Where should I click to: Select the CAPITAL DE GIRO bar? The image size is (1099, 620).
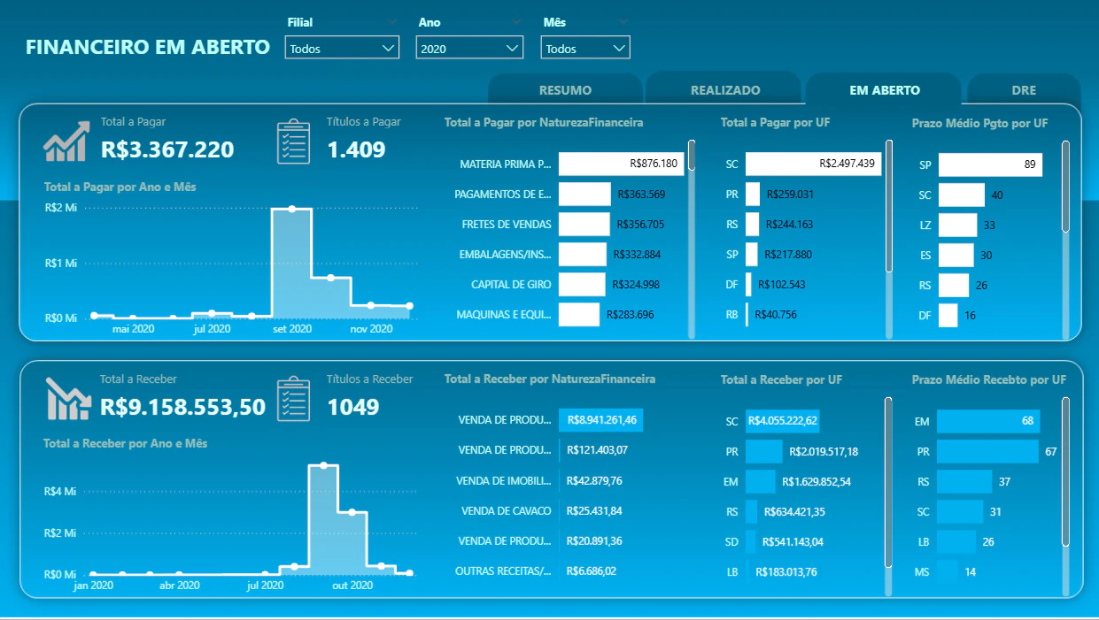coord(582,284)
